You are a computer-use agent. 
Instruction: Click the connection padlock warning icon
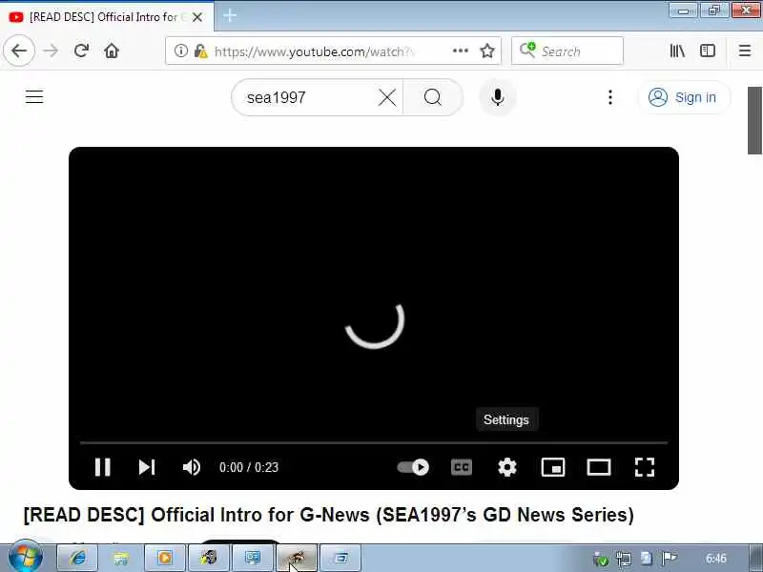[x=200, y=51]
